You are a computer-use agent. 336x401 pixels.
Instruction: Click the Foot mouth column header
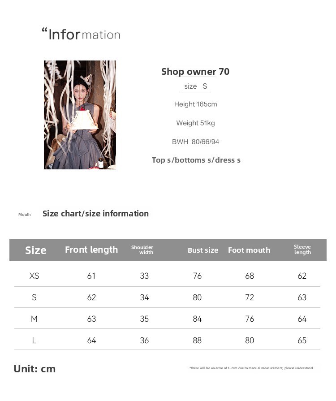point(249,250)
